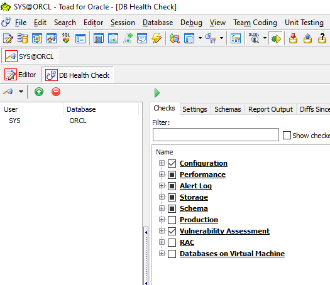This screenshot has width=330, height=285.
Task: Click the stethoscope app icon left of File
Action: click(x=6, y=22)
